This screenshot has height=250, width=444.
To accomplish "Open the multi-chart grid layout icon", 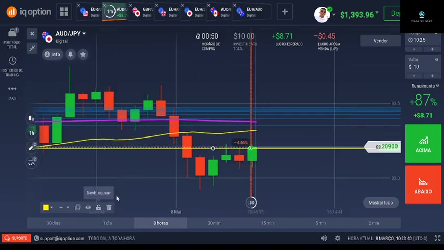I will tap(64, 12).
